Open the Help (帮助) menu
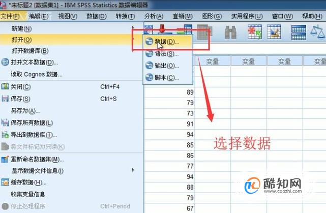The image size is (326, 213). click(x=312, y=16)
